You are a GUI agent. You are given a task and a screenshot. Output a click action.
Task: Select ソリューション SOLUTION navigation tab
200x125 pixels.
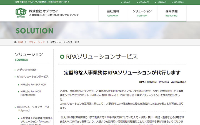point(142,13)
